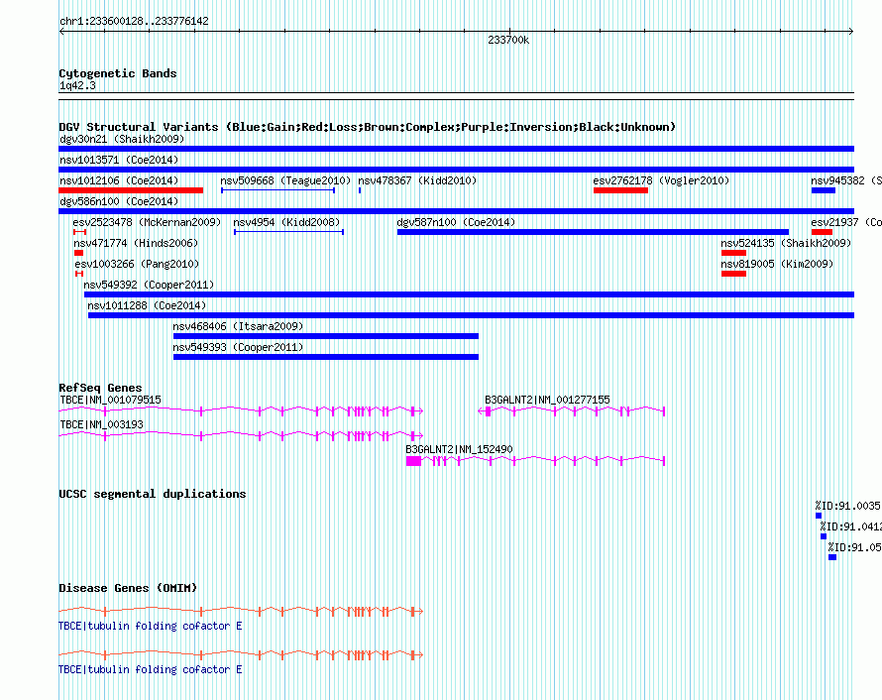Click the TBCE|NM_003193 transcript label
The width and height of the screenshot is (882, 700).
pos(101,424)
